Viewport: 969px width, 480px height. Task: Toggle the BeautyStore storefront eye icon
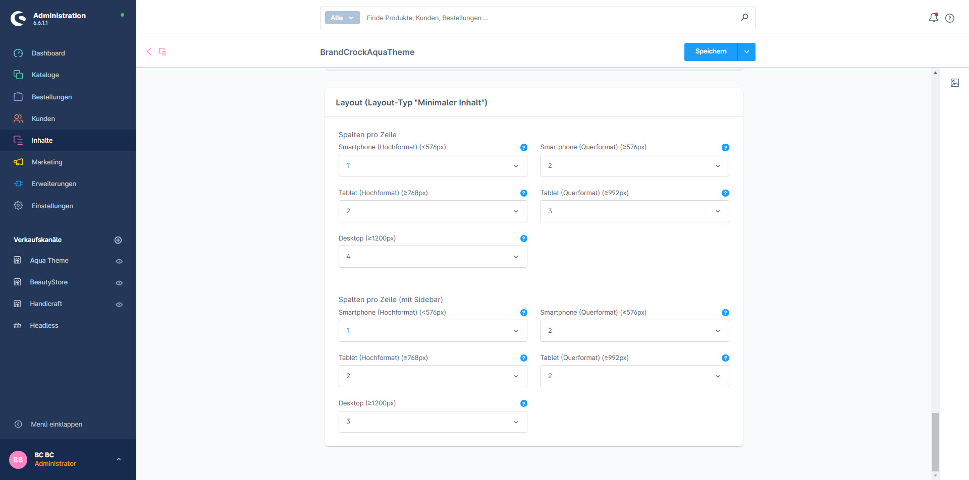pos(119,283)
